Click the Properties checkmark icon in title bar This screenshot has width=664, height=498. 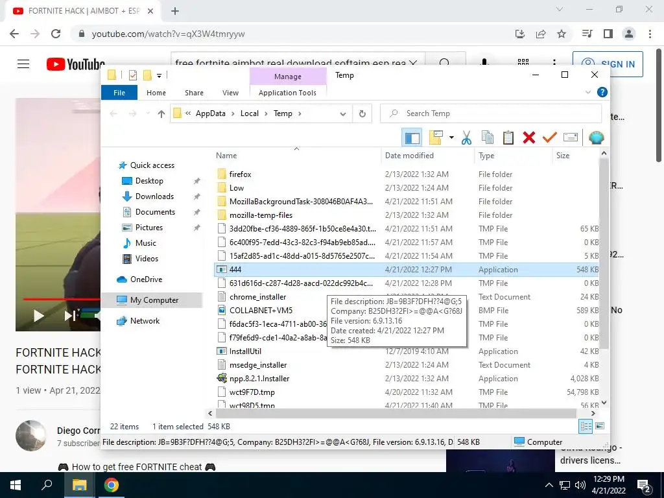click(x=132, y=75)
